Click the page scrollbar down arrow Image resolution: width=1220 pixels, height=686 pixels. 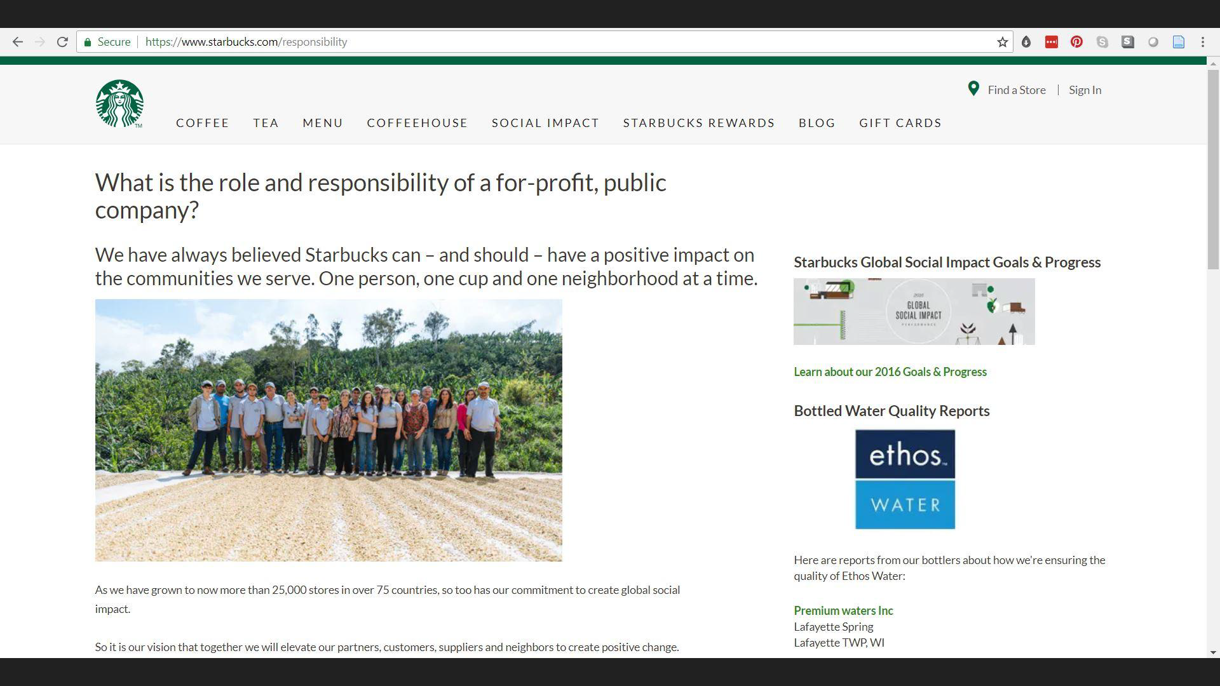pos(1213,652)
